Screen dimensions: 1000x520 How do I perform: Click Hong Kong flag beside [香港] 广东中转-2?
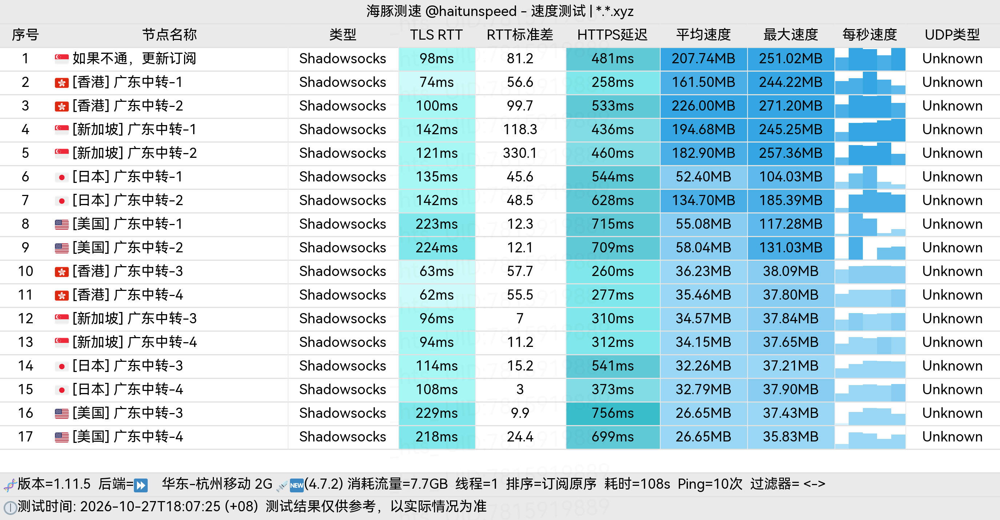(x=62, y=106)
